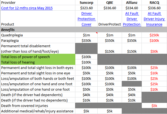Select QBE death no dependents $10k cell
This screenshot has width=167, height=114.
110,100
